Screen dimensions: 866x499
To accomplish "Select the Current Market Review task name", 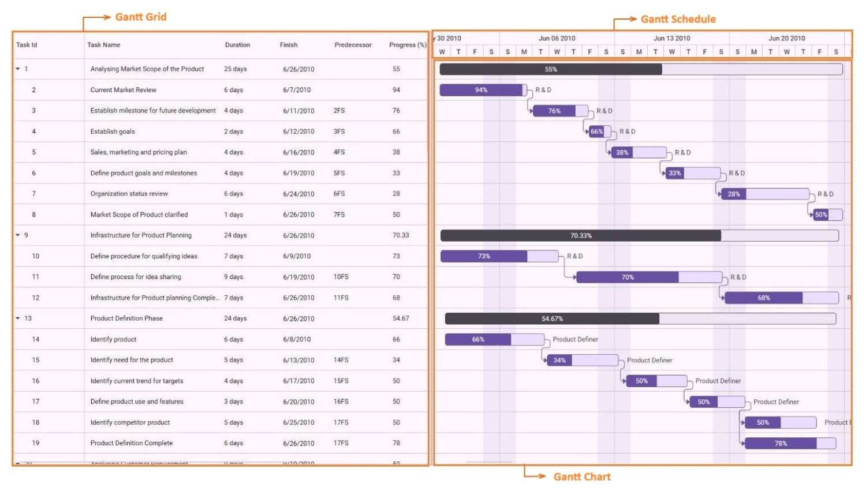I will tap(124, 90).
